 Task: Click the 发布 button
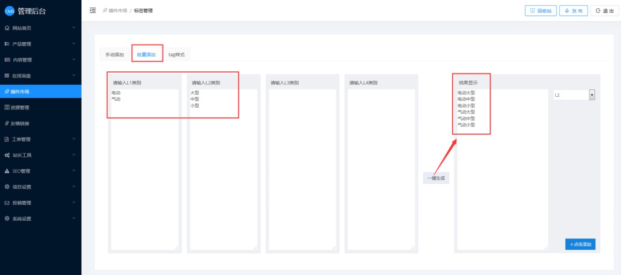[x=573, y=11]
